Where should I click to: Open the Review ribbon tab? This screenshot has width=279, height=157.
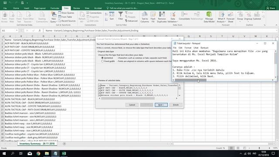pyautogui.click(x=77, y=8)
